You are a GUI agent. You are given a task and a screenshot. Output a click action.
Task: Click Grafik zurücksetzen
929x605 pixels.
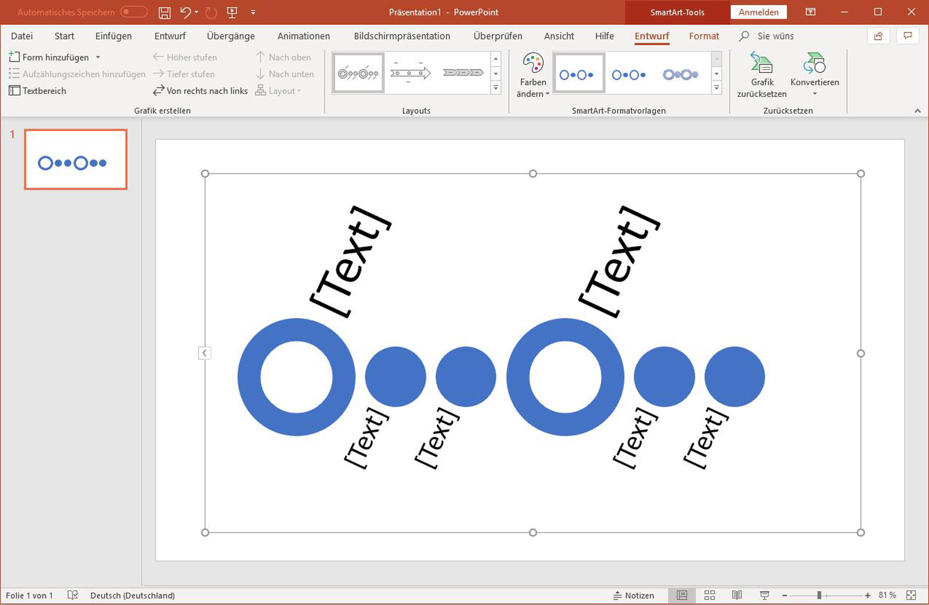761,74
